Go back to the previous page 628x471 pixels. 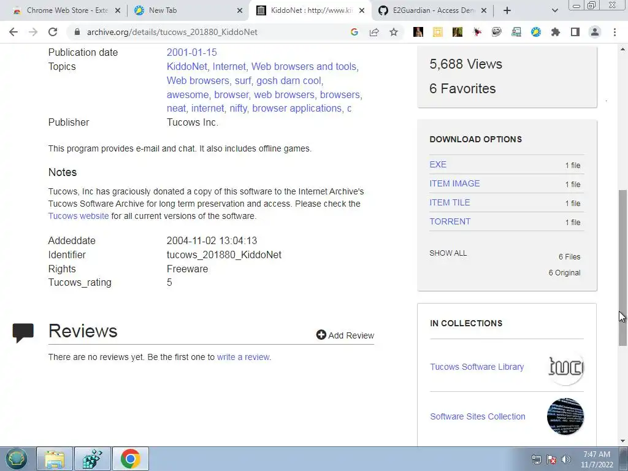[13, 32]
